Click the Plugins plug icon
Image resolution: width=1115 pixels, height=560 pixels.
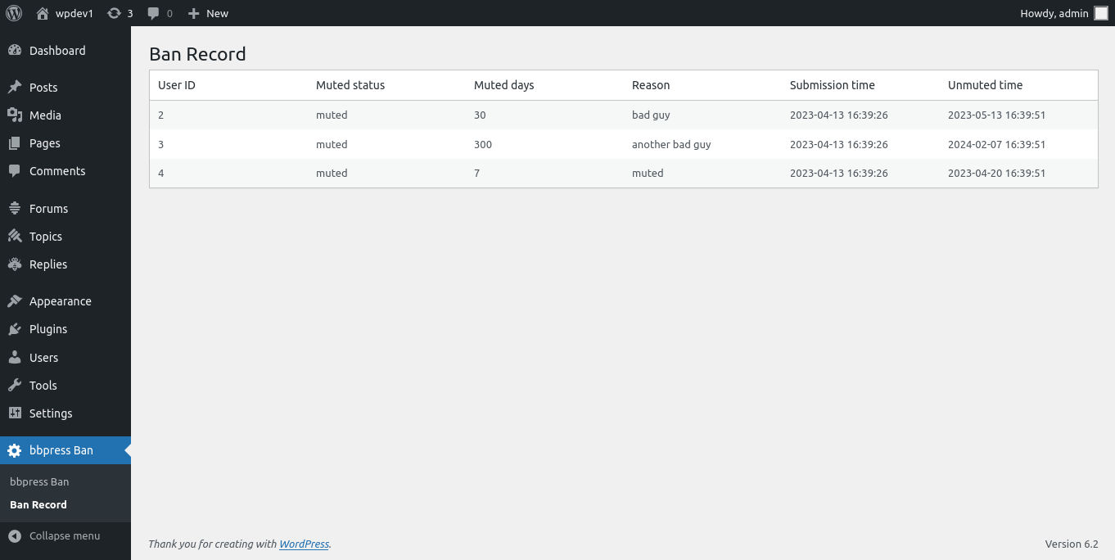coord(15,329)
